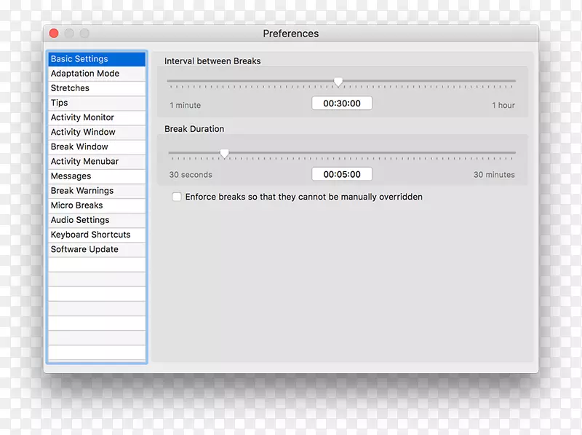
Task: Select Tips in the sidebar list
Action: [x=60, y=103]
